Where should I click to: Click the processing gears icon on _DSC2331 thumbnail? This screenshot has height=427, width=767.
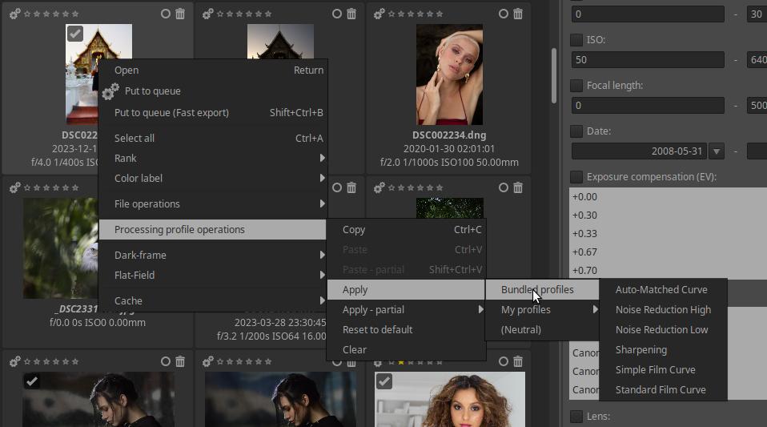15,187
